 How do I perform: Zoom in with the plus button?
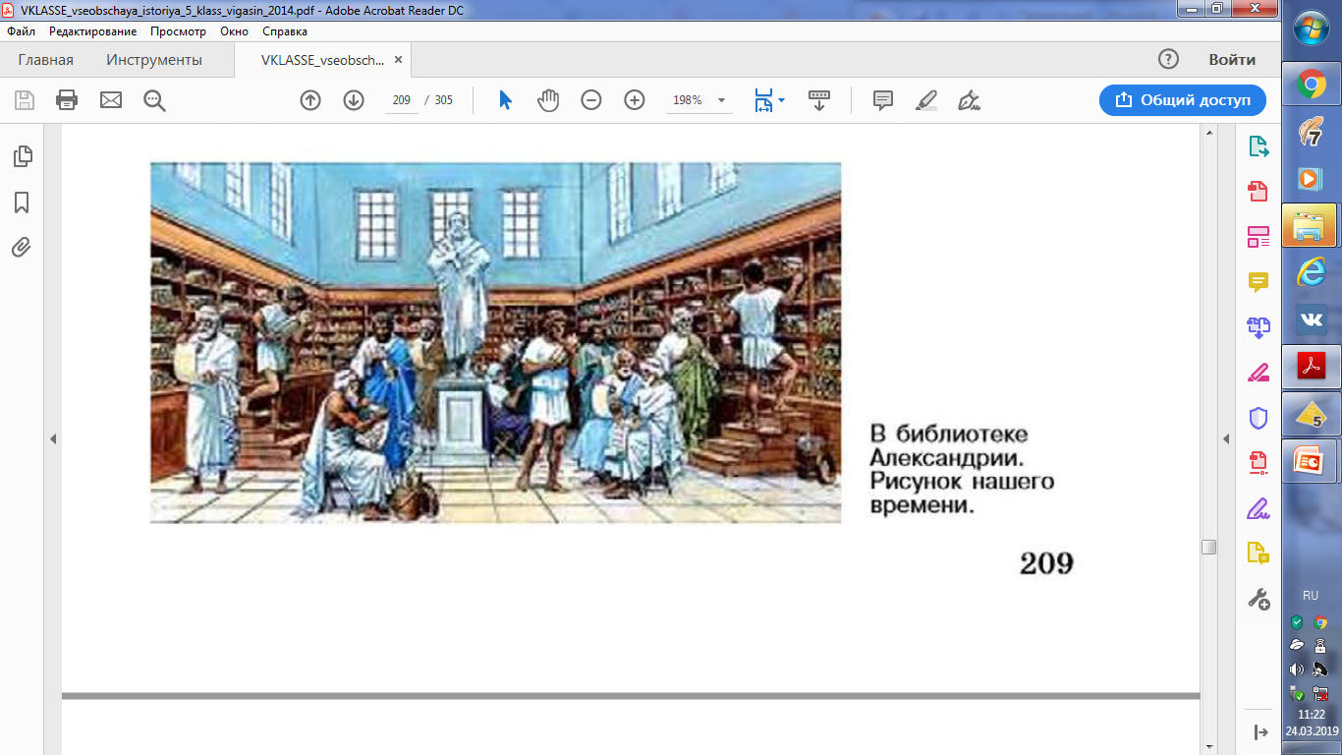pos(635,99)
